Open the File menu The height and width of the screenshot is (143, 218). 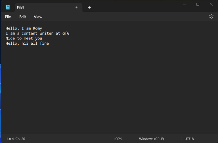click(x=8, y=17)
